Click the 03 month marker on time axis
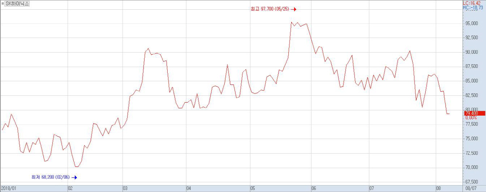The height and width of the screenshot is (192, 486). tap(125, 188)
